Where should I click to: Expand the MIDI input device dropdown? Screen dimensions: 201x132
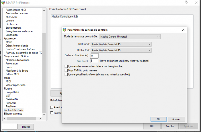coord(121,44)
